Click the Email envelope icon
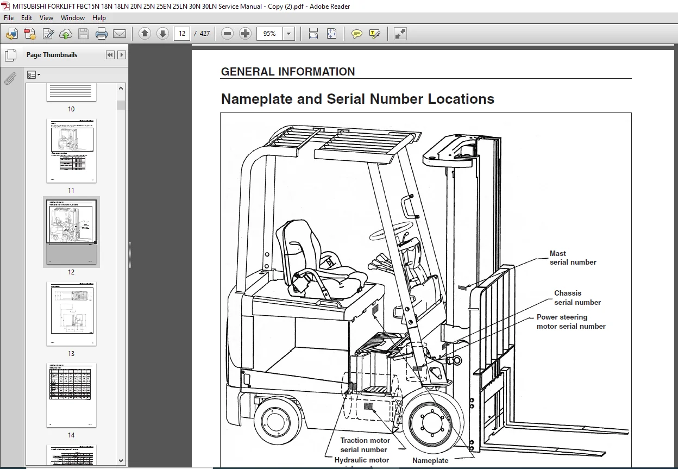 click(120, 34)
